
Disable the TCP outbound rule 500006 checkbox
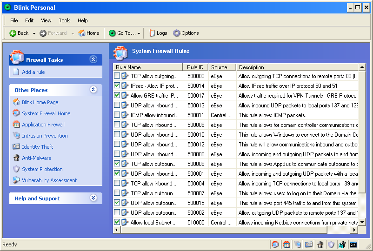point(117,164)
